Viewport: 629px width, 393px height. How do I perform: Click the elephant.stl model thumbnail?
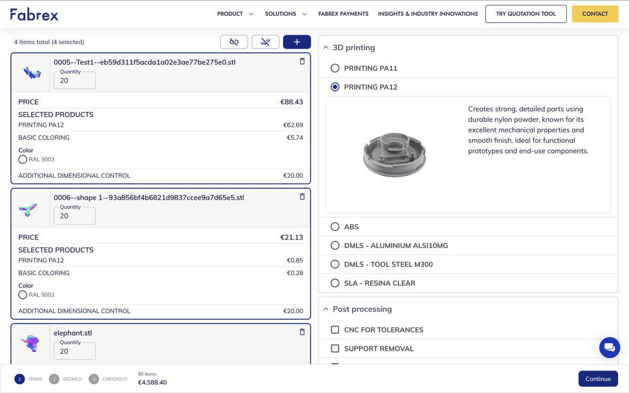point(31,343)
